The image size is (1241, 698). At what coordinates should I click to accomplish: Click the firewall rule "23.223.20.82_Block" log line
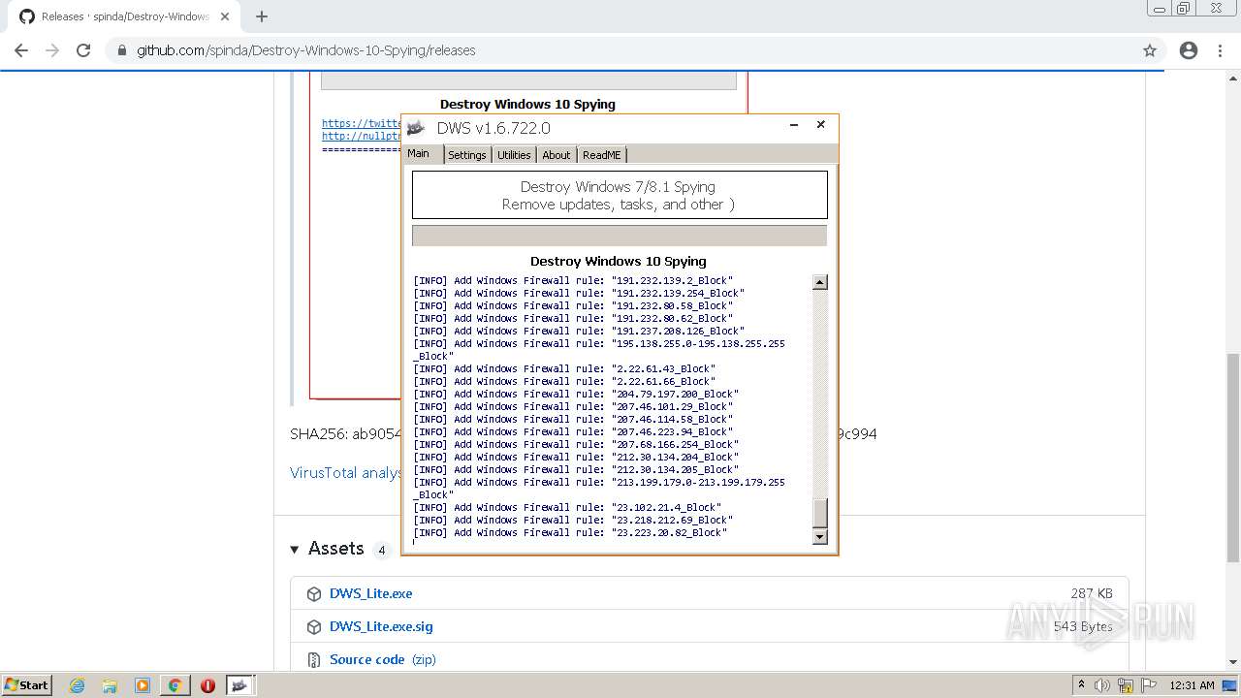[x=570, y=532]
